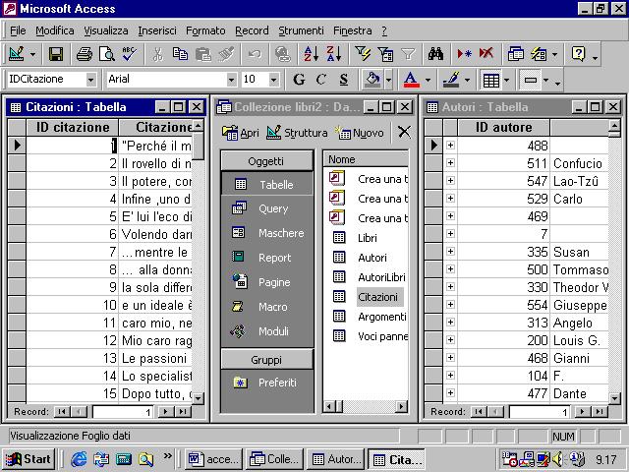
Task: Click the View design icon in toolbar
Action: 16,54
